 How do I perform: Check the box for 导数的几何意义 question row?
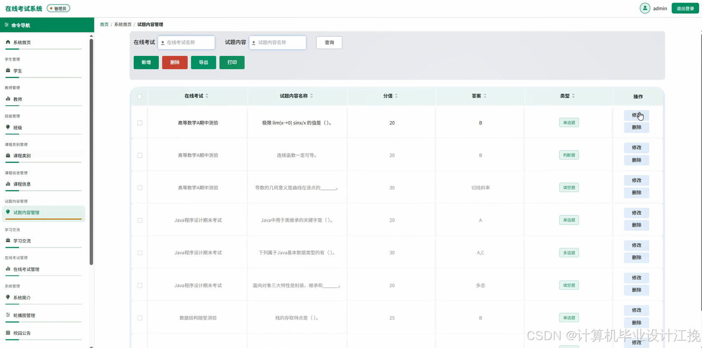(140, 188)
